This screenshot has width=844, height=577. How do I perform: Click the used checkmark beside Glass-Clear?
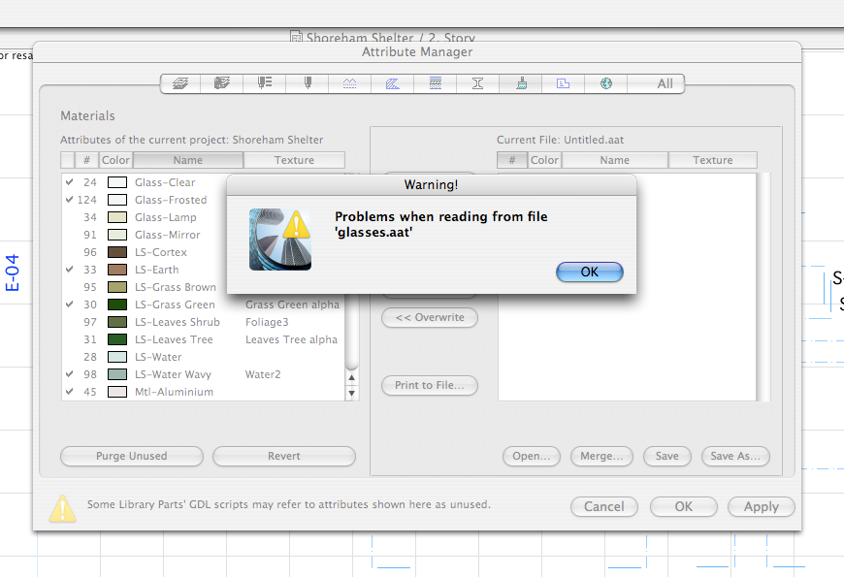(x=70, y=182)
